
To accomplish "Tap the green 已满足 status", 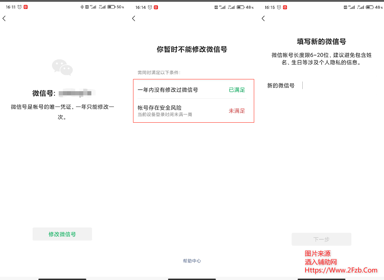I will coord(237,90).
